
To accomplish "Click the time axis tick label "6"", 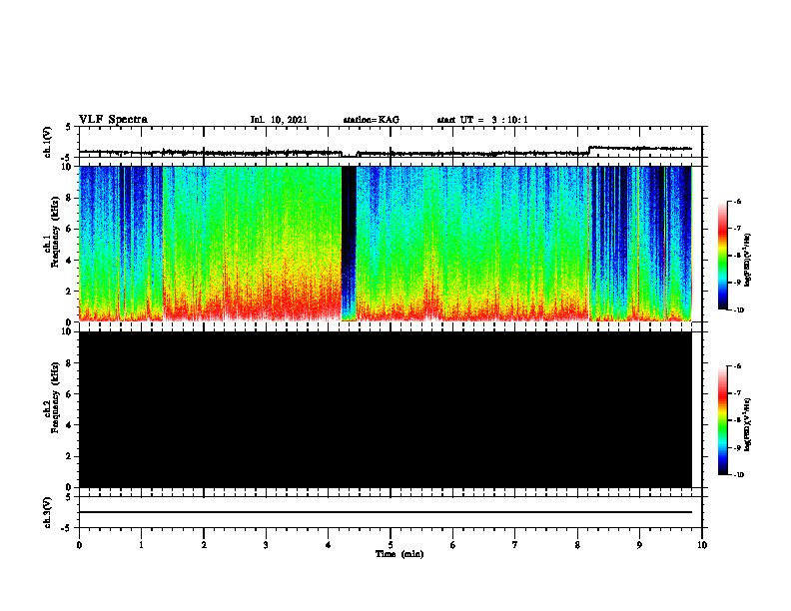I will pos(453,545).
